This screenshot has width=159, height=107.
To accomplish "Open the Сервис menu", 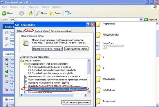I will point(45,7).
